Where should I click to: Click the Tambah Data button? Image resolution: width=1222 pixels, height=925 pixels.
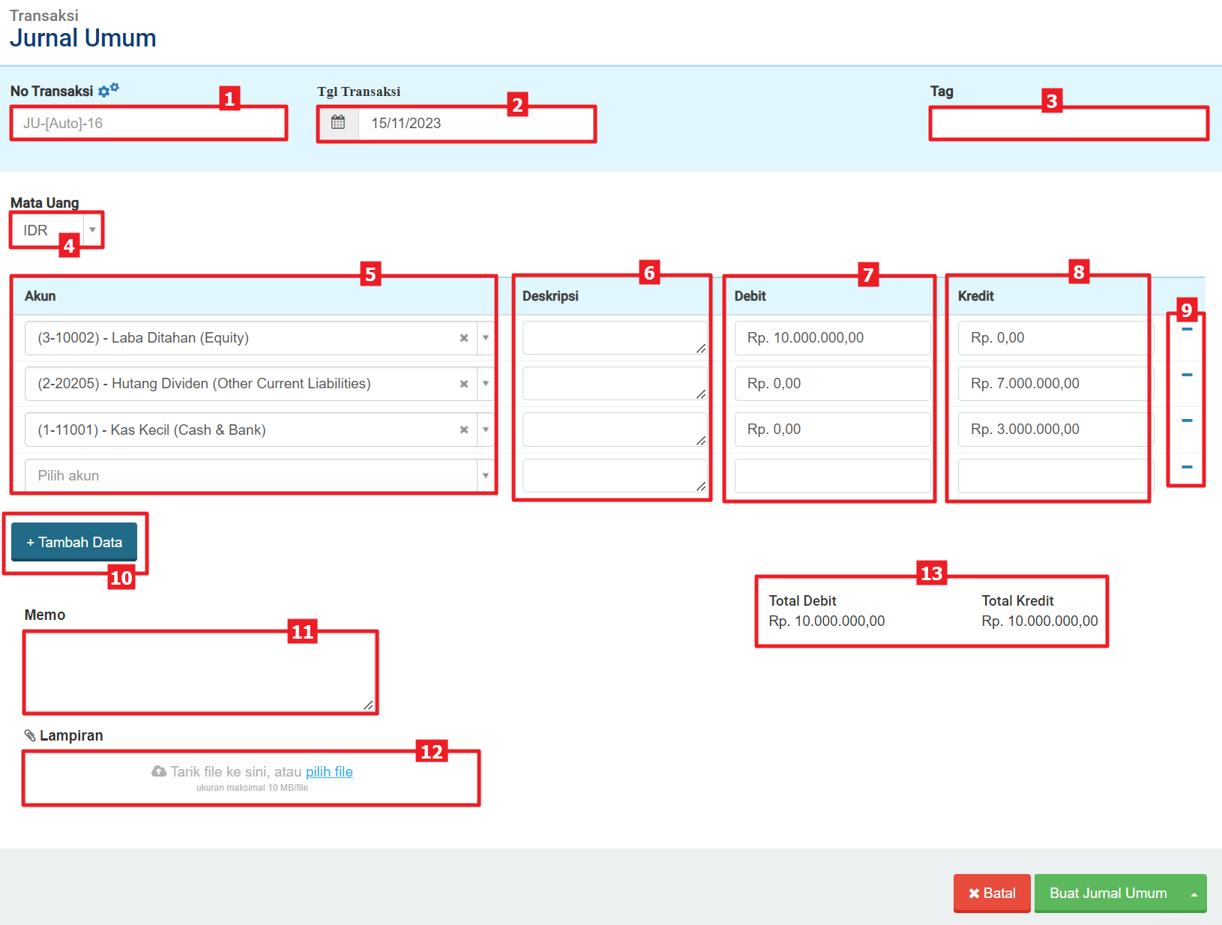74,542
